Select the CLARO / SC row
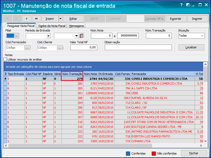Image resolution: width=211 pixels, height=158 pixels. tap(103, 103)
